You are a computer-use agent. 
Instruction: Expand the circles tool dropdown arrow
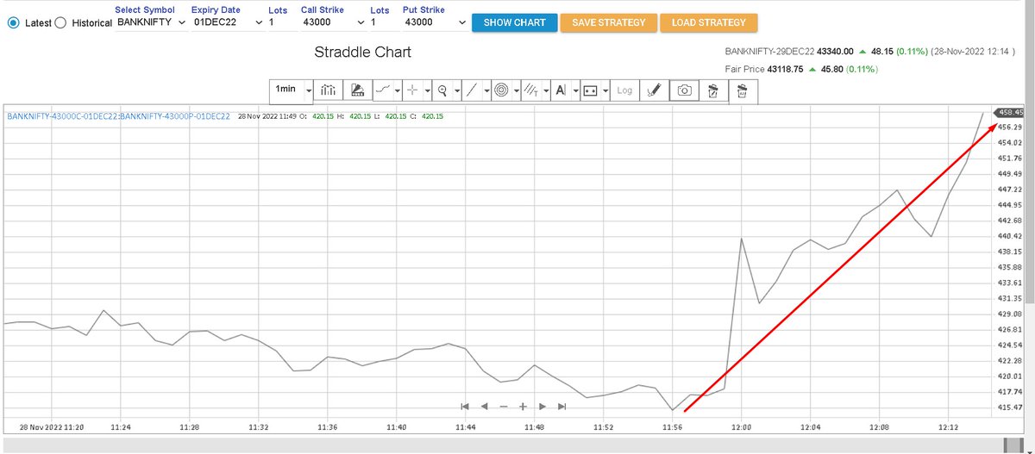(x=516, y=90)
